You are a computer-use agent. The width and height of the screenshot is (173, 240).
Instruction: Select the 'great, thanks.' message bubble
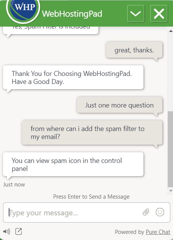coord(134,50)
